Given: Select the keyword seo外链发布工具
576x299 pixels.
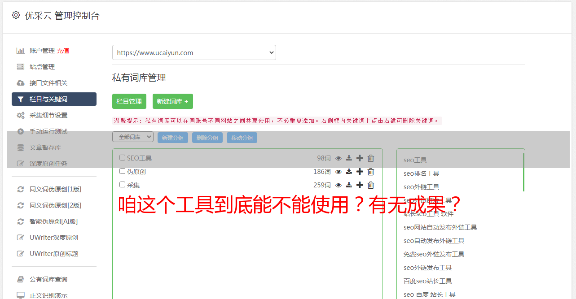Looking at the screenshot, I should coord(428,268).
